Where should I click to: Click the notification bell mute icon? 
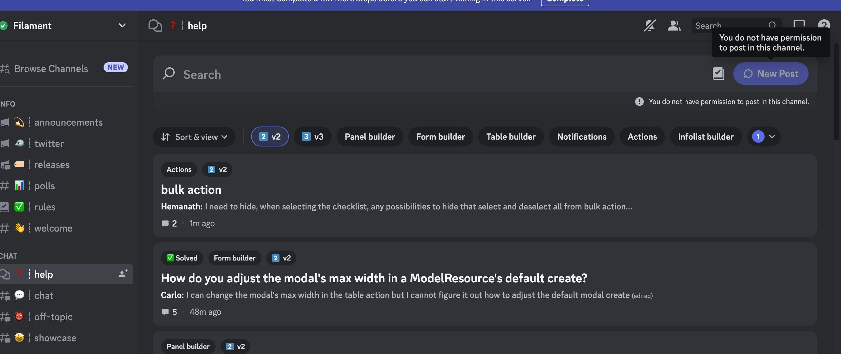pyautogui.click(x=649, y=26)
